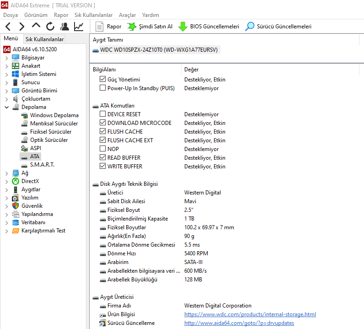This screenshot has height=329, width=364.
Task: Select the DirectX Xbox logo icon
Action: pos(16,181)
